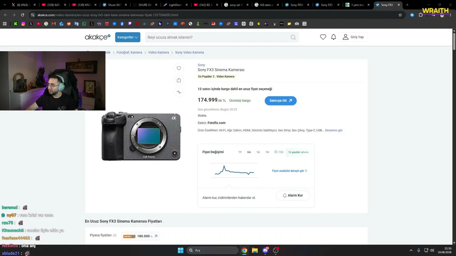Open the 180.000 TL market price offer
This screenshot has width=456, height=256.
coord(140,236)
